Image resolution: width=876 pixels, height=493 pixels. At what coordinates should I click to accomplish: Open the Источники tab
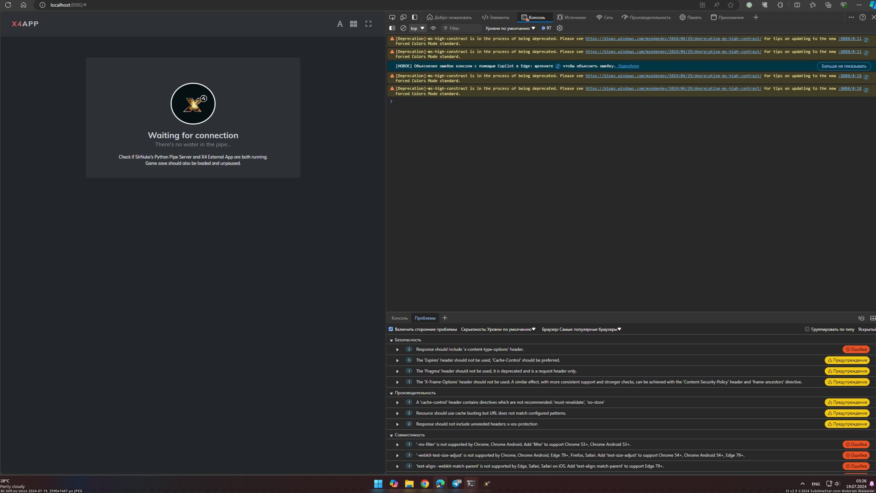pyautogui.click(x=571, y=17)
